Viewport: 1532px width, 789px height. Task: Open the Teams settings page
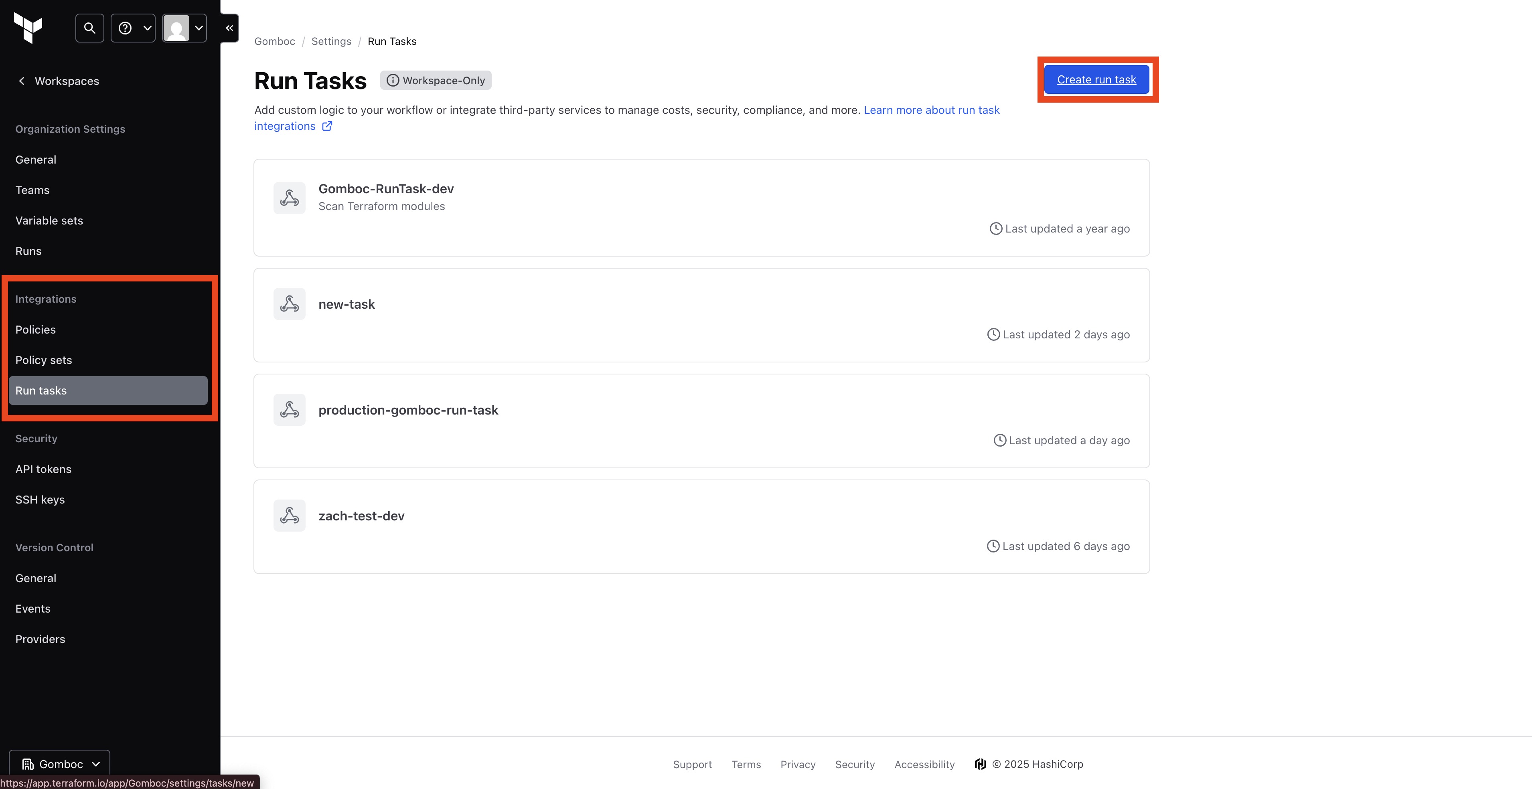pyautogui.click(x=32, y=190)
